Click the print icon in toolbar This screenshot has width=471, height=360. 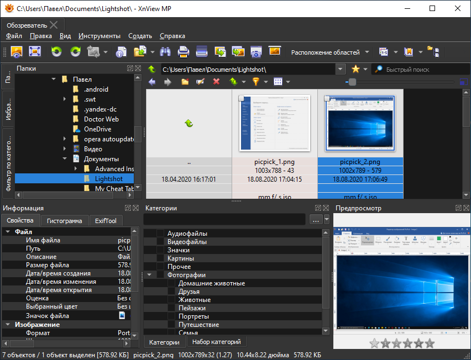point(183,52)
